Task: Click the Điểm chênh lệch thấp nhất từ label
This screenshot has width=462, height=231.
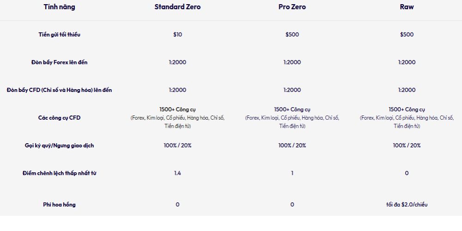Action: click(x=59, y=173)
